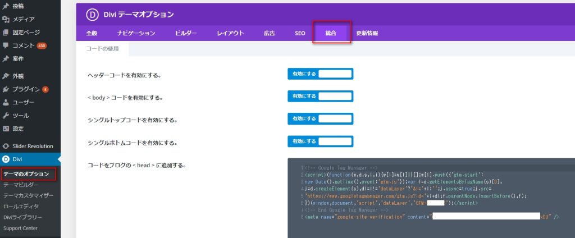This screenshot has height=238, width=575.
Task: Open テーマビルダー submenu link
Action: coord(21,185)
